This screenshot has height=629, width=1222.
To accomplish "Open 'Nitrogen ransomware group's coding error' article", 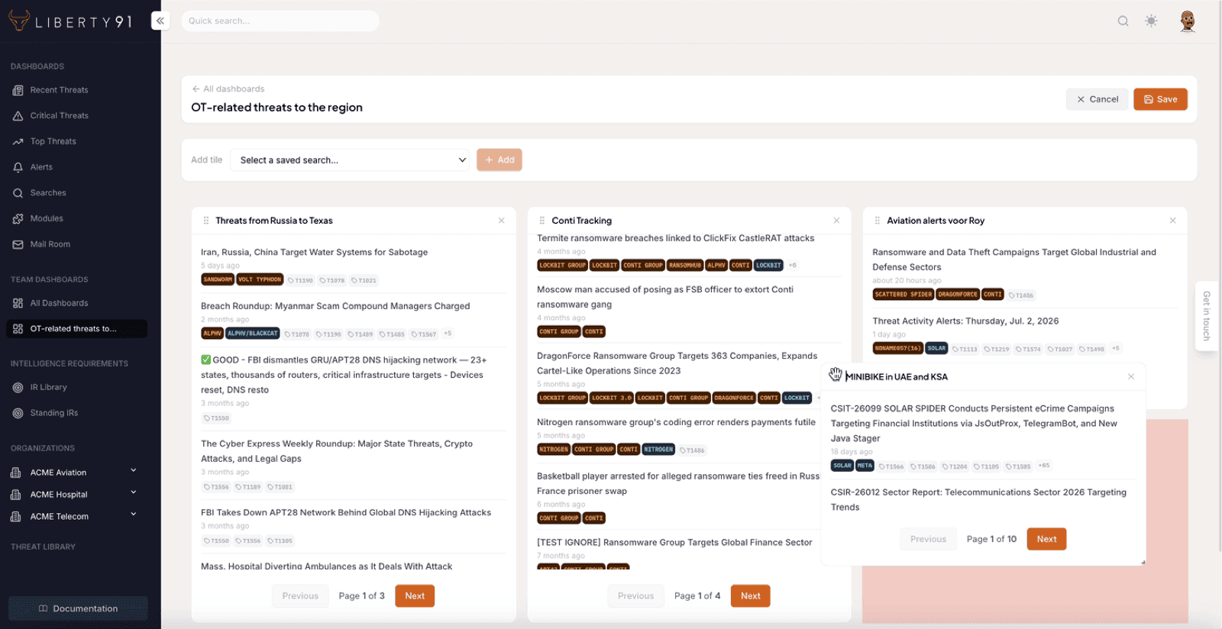I will click(676, 422).
